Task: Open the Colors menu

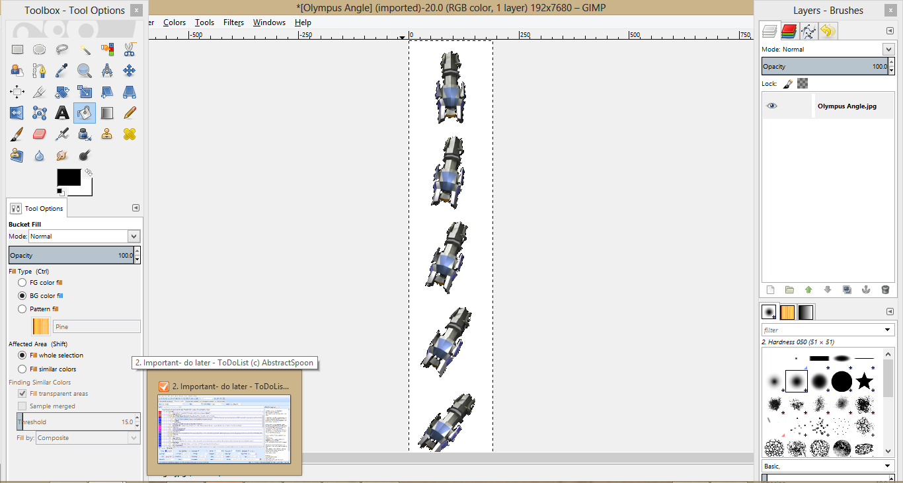Action: coord(175,22)
